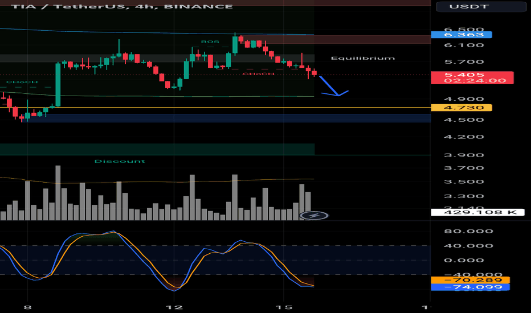Click the 4.200 price scale tick
Screen dimensions: 531x313
point(464,137)
